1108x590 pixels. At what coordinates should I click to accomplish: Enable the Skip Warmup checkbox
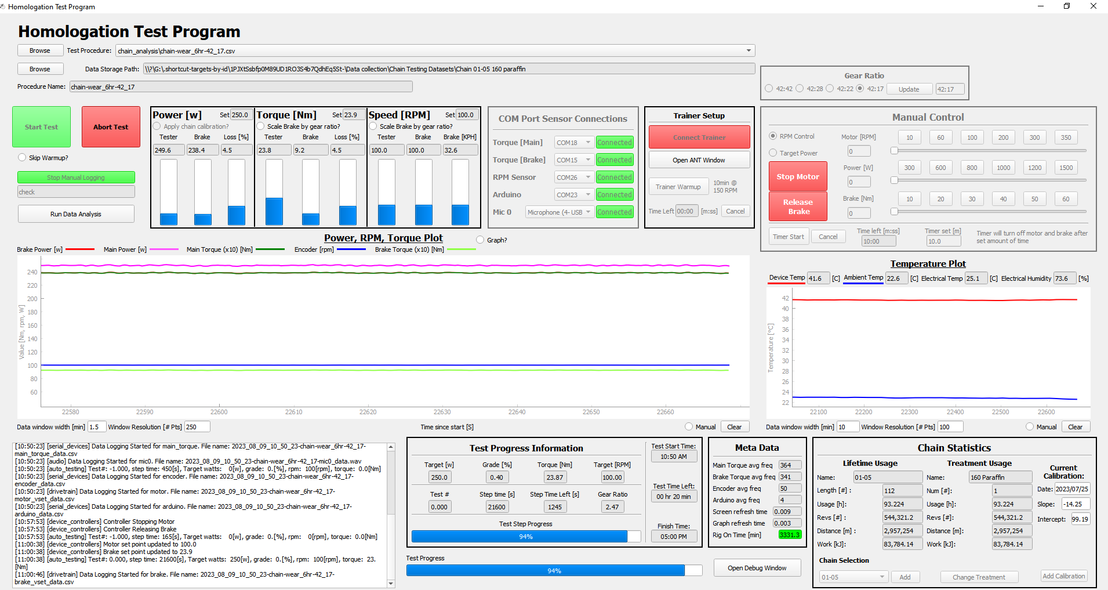pyautogui.click(x=21, y=157)
